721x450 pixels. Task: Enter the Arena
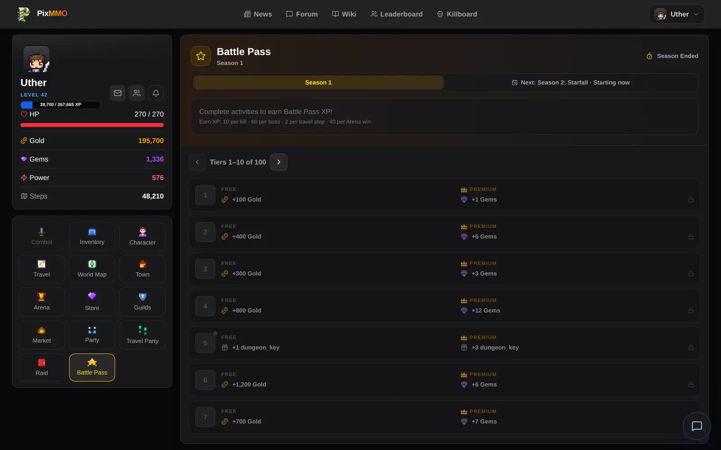41,301
